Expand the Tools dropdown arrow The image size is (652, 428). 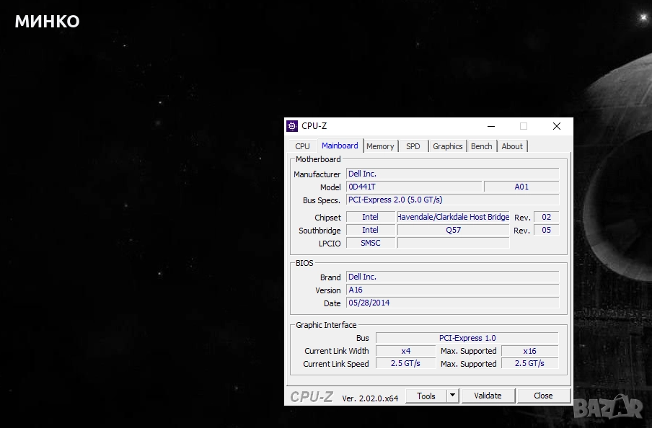click(452, 396)
